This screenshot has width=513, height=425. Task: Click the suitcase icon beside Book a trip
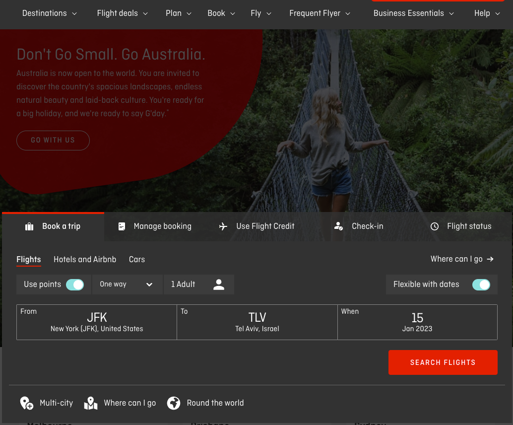coord(29,226)
